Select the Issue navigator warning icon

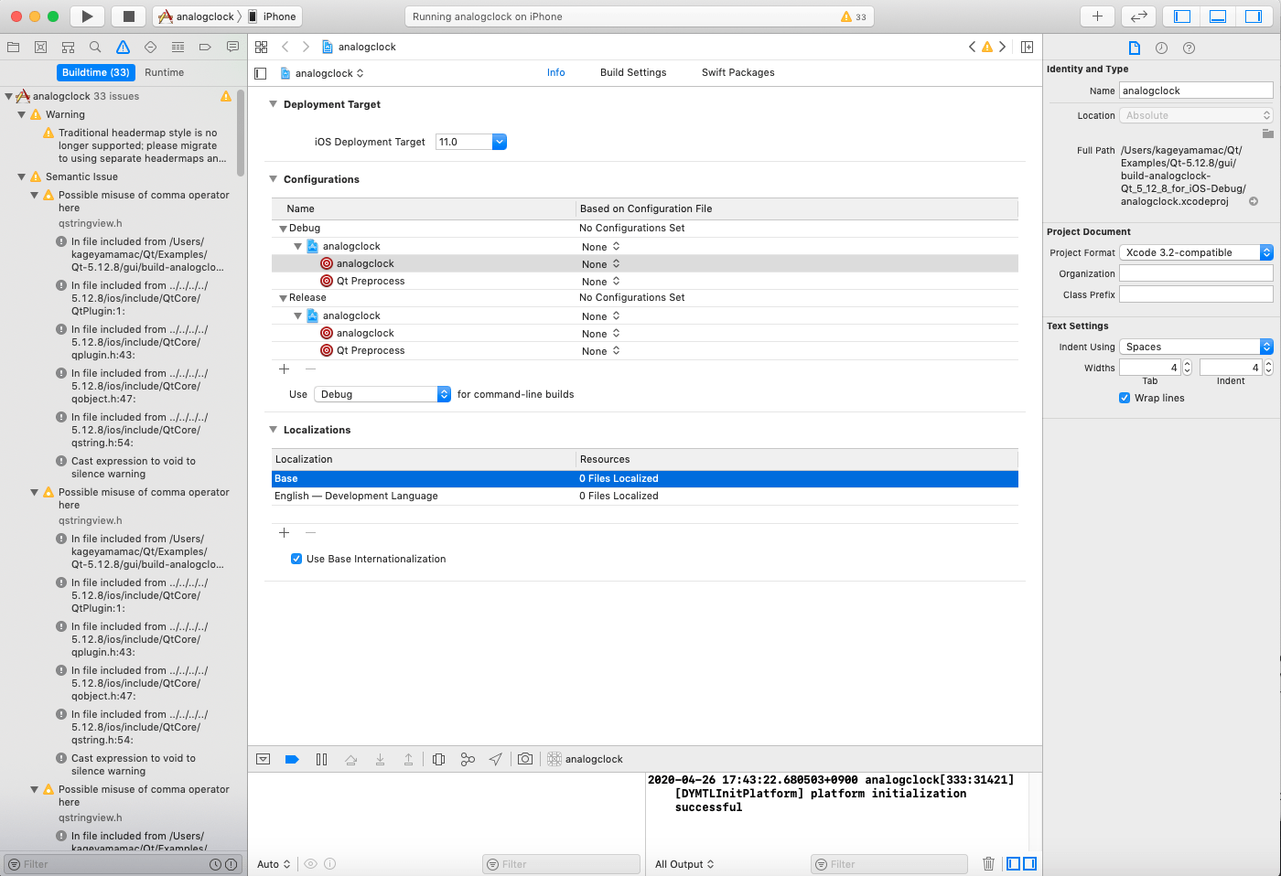click(123, 47)
